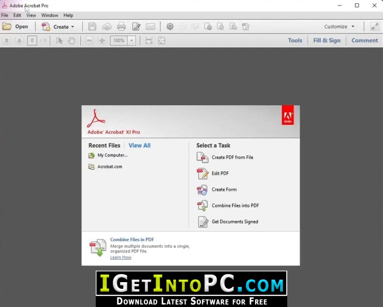383x307 pixels.
Task: Click the Open file toolbar button
Action: 15,27
